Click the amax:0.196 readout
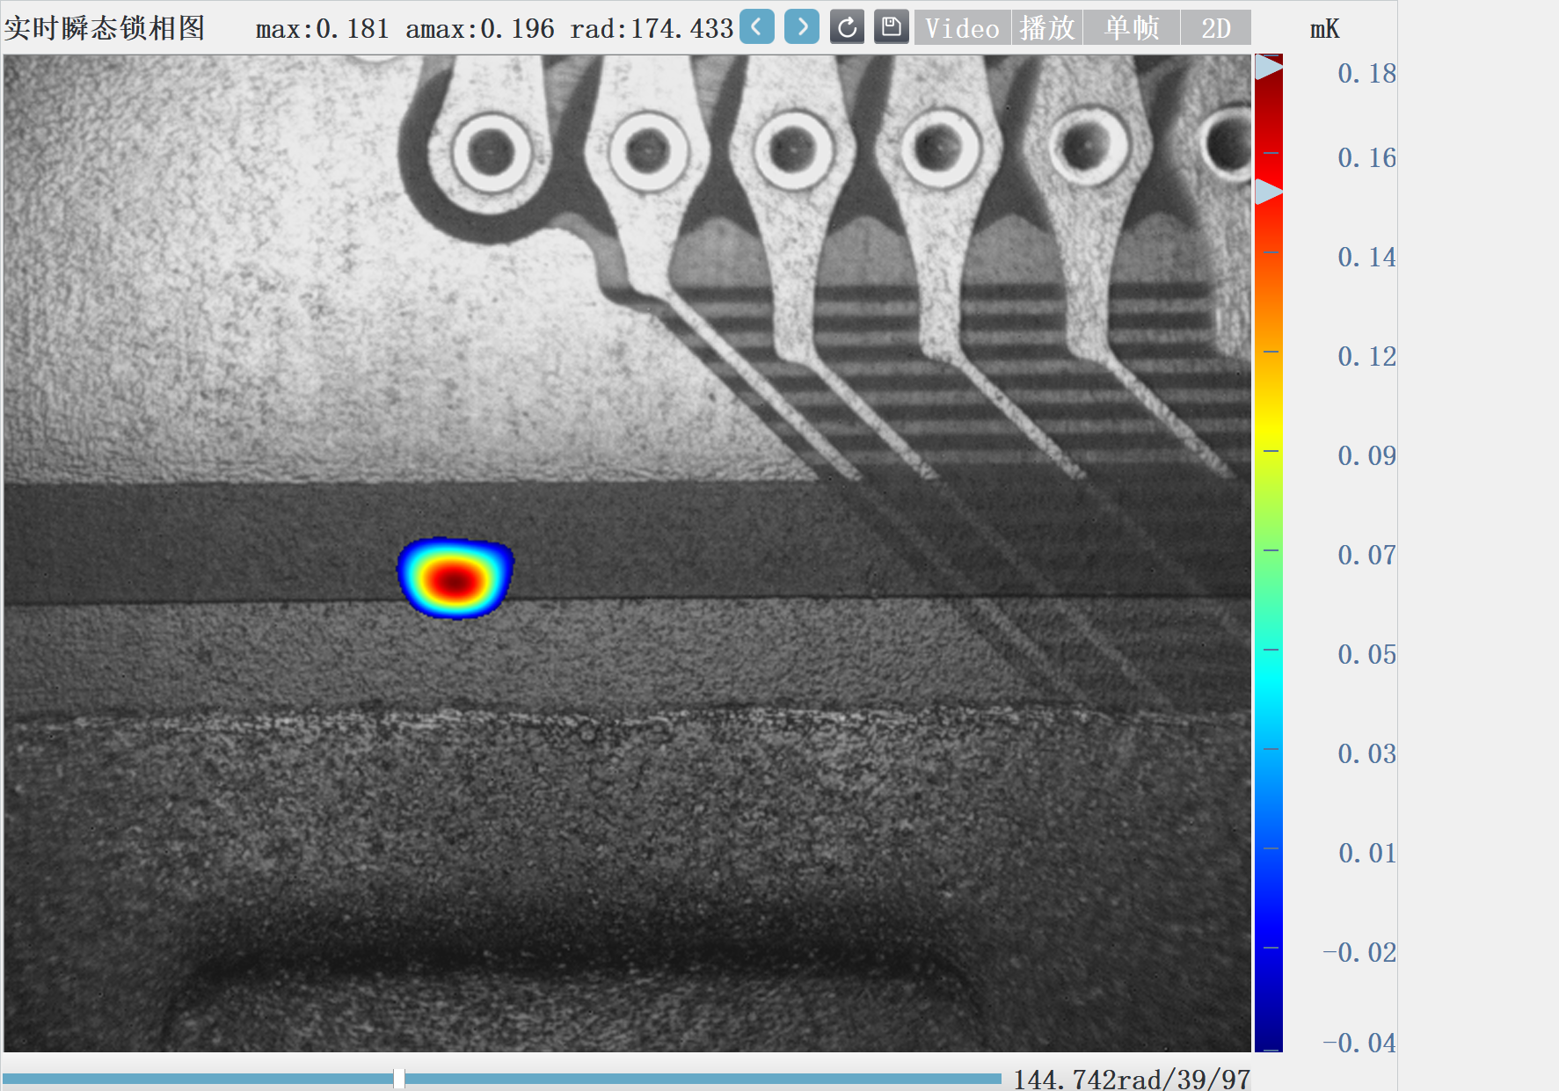The width and height of the screenshot is (1559, 1091). (480, 29)
